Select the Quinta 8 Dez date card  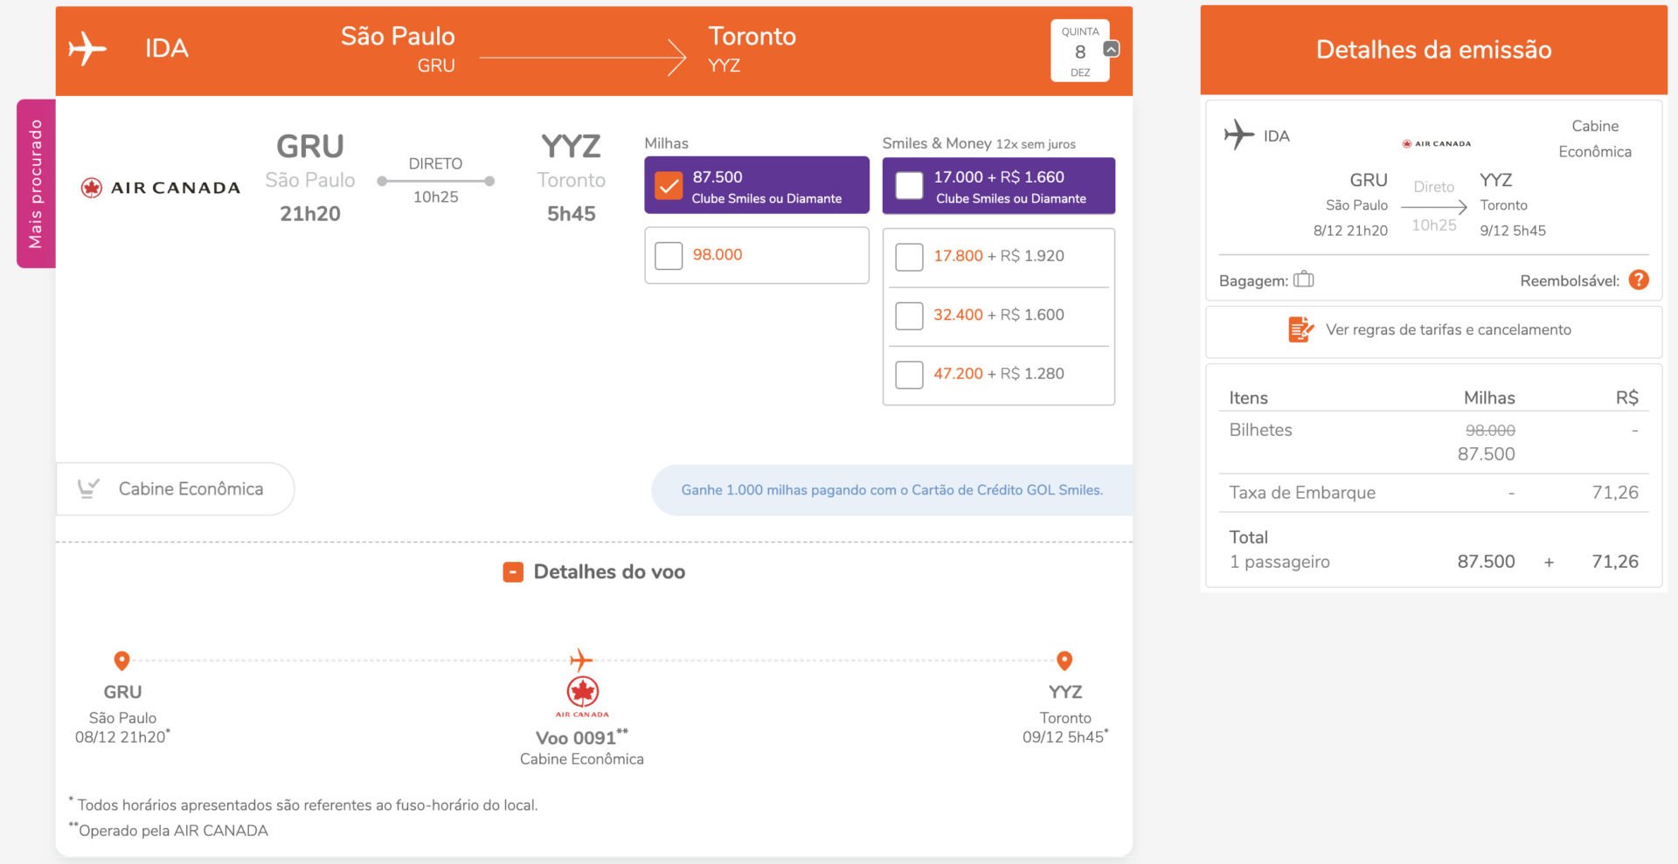pos(1080,51)
